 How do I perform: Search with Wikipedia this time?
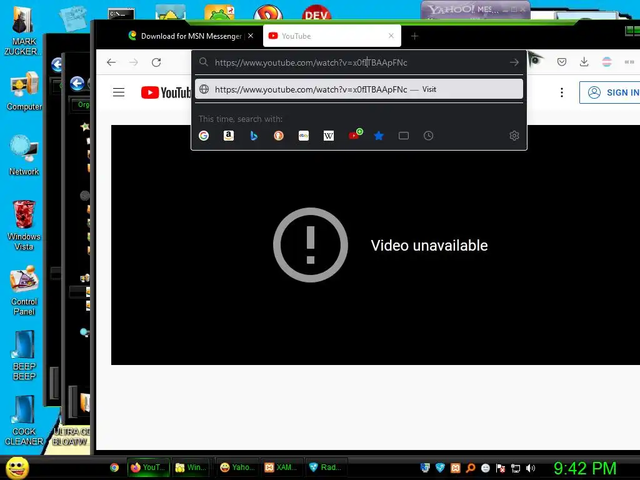tap(329, 136)
